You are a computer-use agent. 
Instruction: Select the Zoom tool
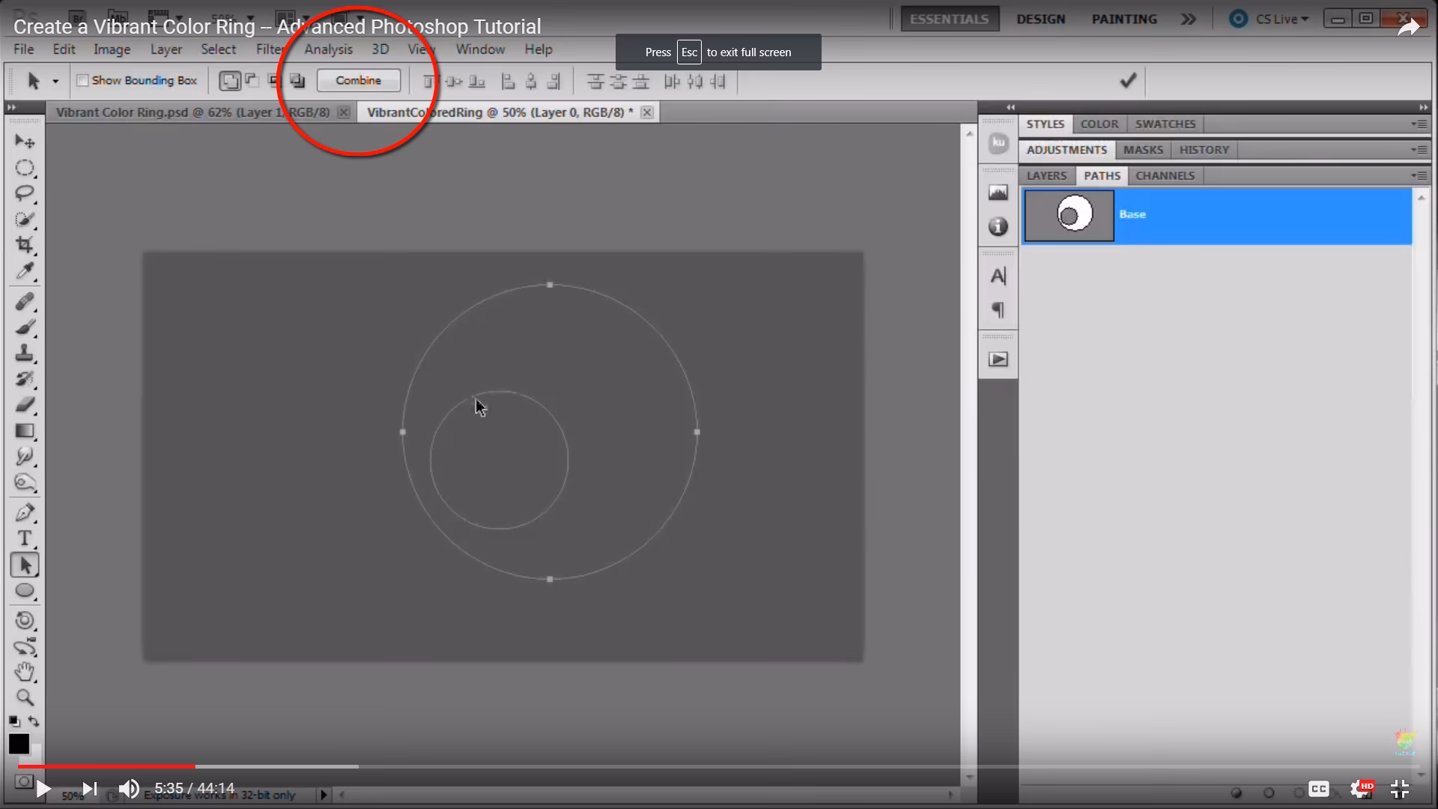pos(25,697)
